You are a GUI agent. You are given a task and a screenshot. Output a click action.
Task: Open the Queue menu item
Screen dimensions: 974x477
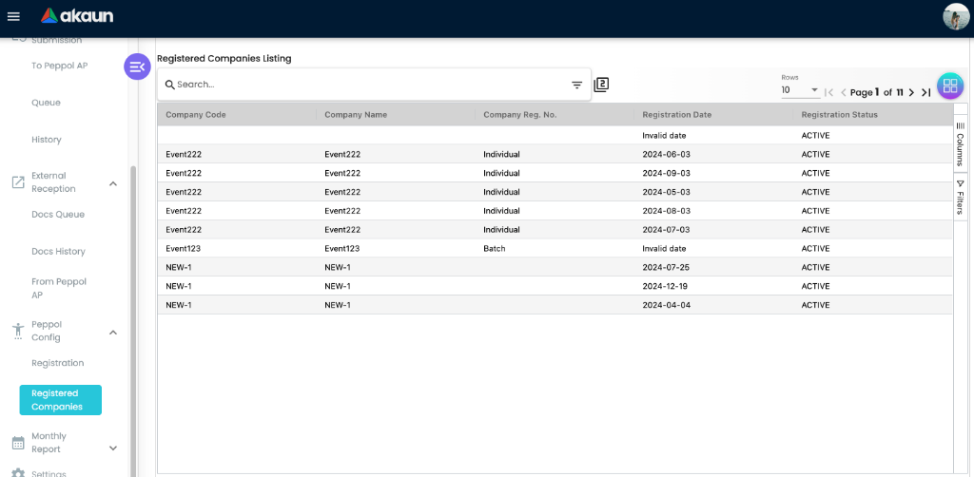[46, 103]
